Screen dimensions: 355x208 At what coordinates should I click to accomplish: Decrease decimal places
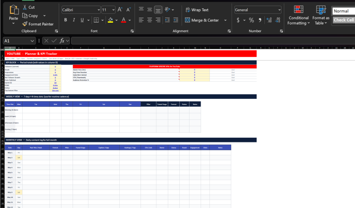click(x=277, y=20)
